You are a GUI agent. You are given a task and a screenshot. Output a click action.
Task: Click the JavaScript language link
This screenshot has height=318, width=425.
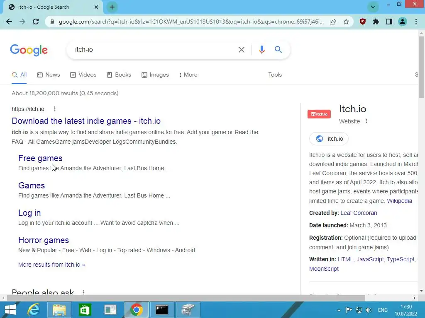click(370, 259)
